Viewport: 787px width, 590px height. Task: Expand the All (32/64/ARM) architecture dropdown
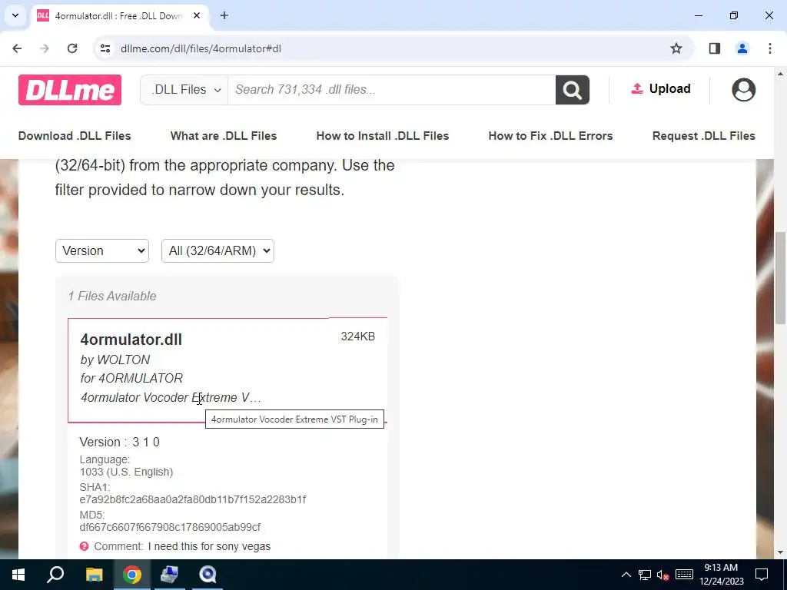pyautogui.click(x=218, y=251)
